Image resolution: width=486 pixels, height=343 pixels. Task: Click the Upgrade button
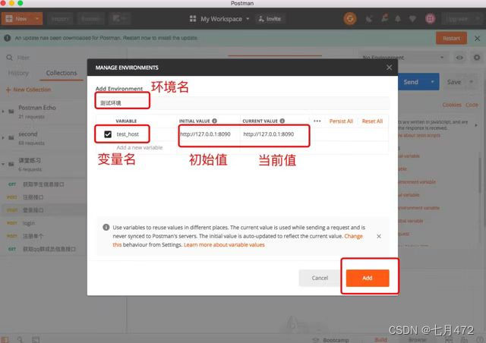click(x=461, y=19)
